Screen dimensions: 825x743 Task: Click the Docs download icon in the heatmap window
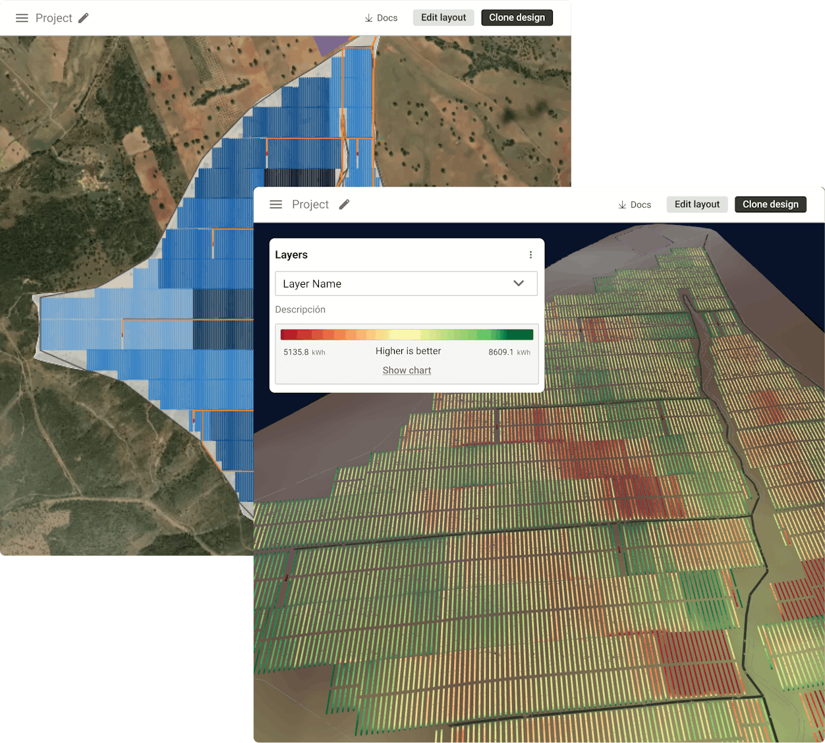[622, 205]
